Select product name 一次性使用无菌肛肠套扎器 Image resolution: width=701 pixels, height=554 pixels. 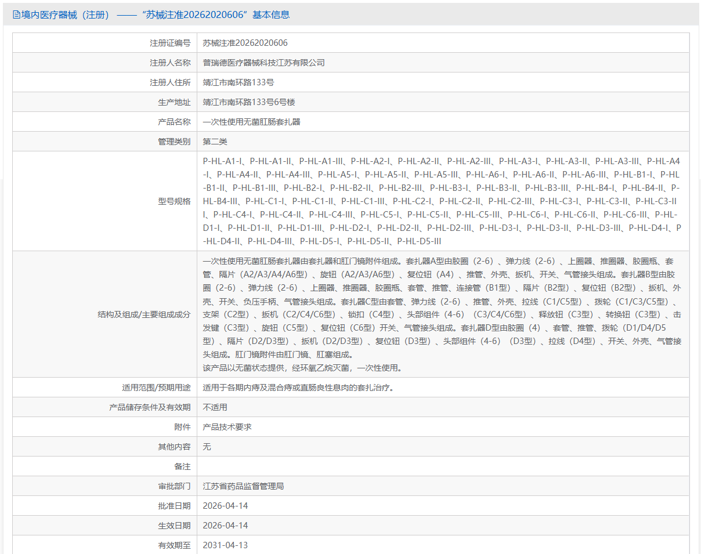[x=251, y=122]
